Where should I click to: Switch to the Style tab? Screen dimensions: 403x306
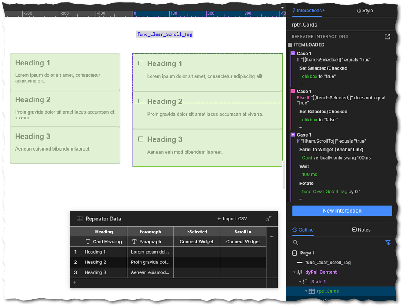coord(365,11)
